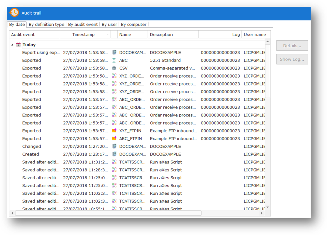327x235 pixels.
Task: Click the Audit trail clock icon
Action: click(x=14, y=13)
